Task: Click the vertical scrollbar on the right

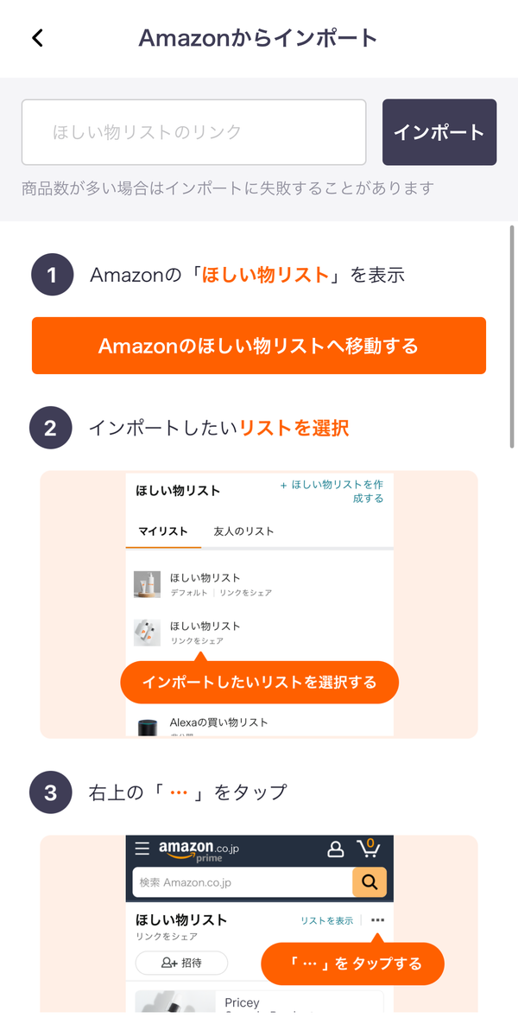Action: pyautogui.click(x=512, y=336)
